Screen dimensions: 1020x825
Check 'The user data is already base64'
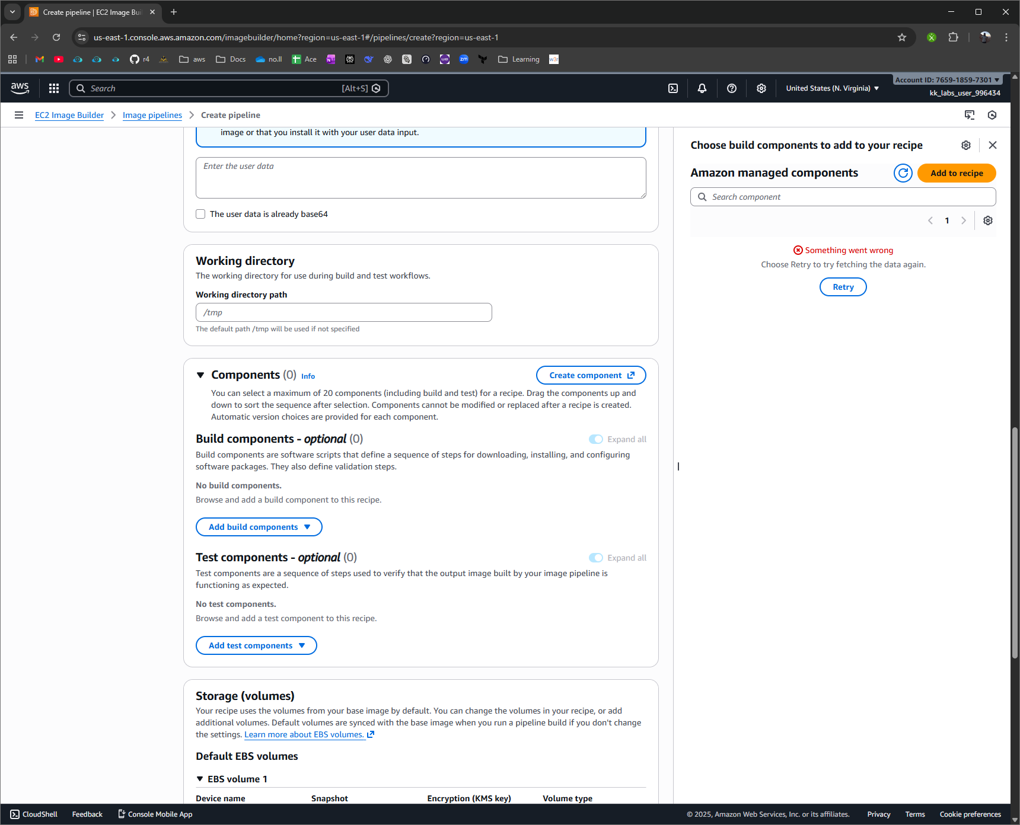point(200,214)
